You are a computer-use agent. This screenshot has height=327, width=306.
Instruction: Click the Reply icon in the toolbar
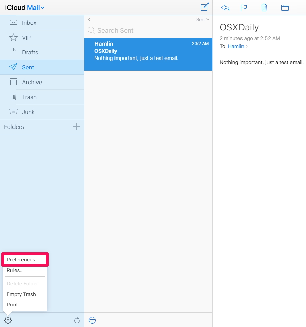tap(225, 7)
